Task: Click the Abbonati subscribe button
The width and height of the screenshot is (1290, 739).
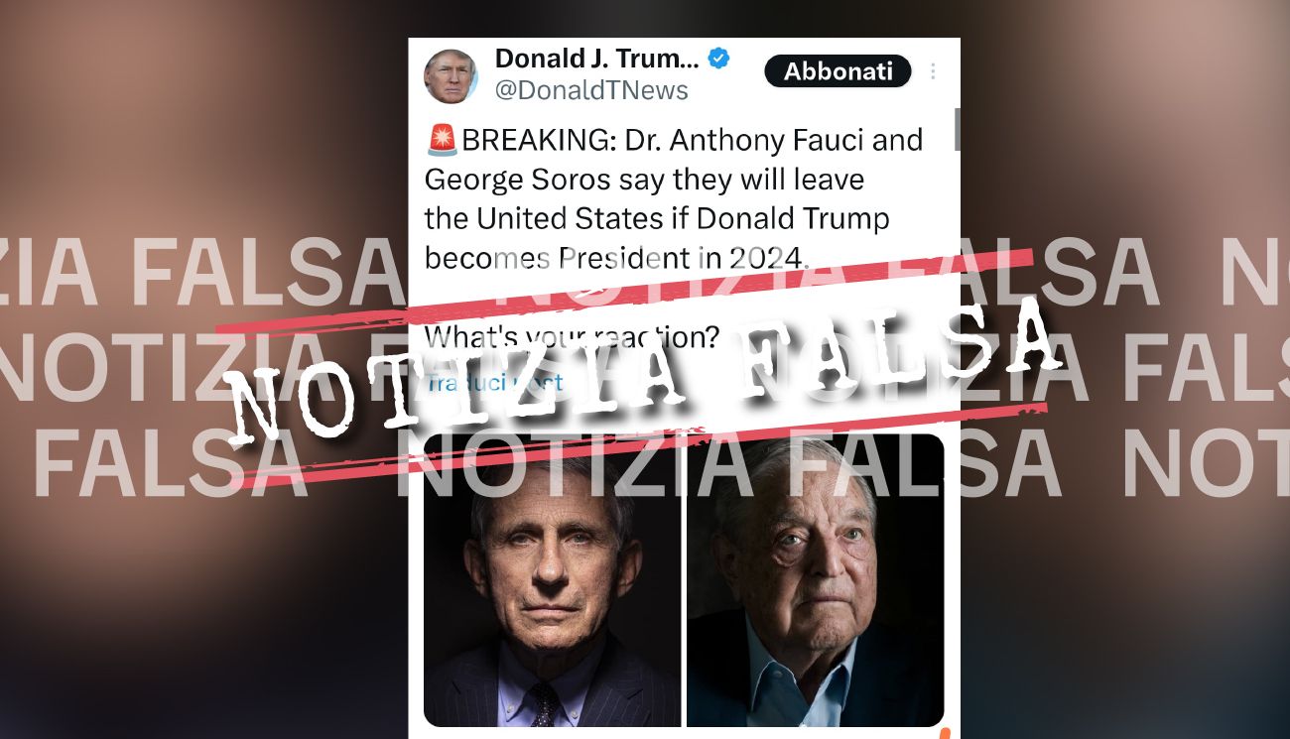Action: 838,71
